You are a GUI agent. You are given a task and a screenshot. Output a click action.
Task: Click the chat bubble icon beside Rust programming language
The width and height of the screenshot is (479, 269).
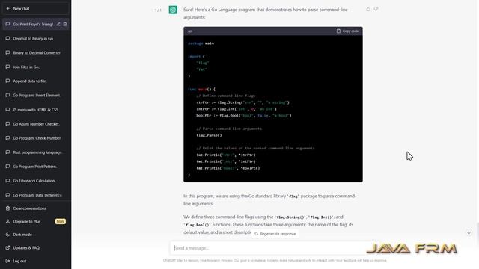(x=7, y=152)
